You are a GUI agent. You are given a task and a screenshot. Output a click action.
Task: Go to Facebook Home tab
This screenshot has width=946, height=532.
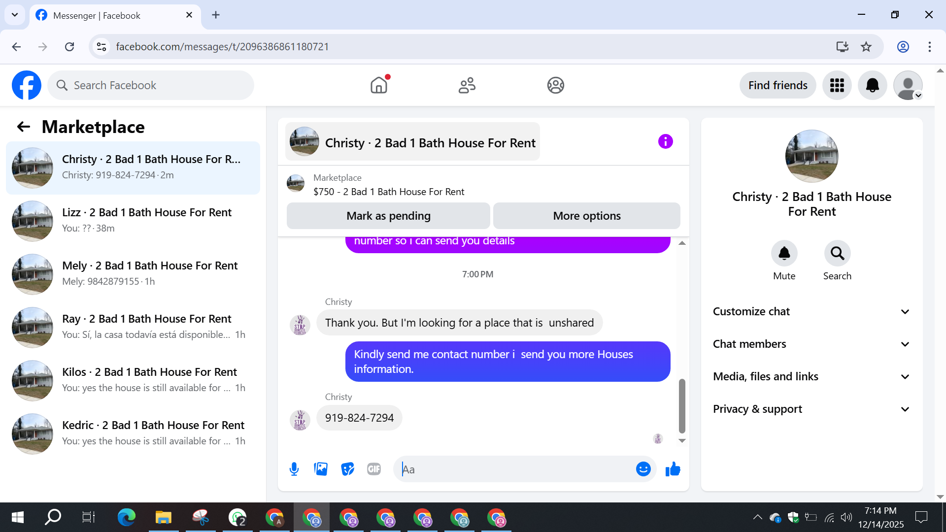pyautogui.click(x=379, y=85)
